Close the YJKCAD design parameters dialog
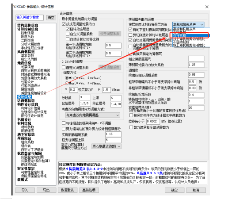The height and width of the screenshot is (199, 247). (x=207, y=7)
